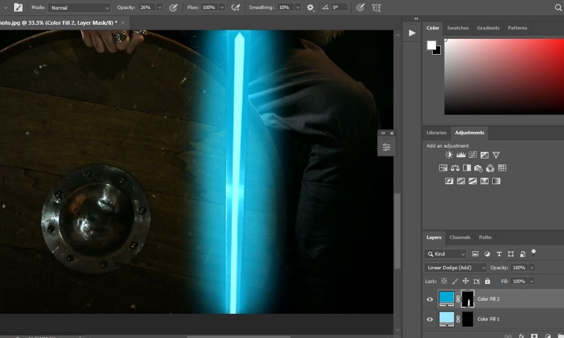
Task: Open the Gradients tab
Action: tap(488, 28)
